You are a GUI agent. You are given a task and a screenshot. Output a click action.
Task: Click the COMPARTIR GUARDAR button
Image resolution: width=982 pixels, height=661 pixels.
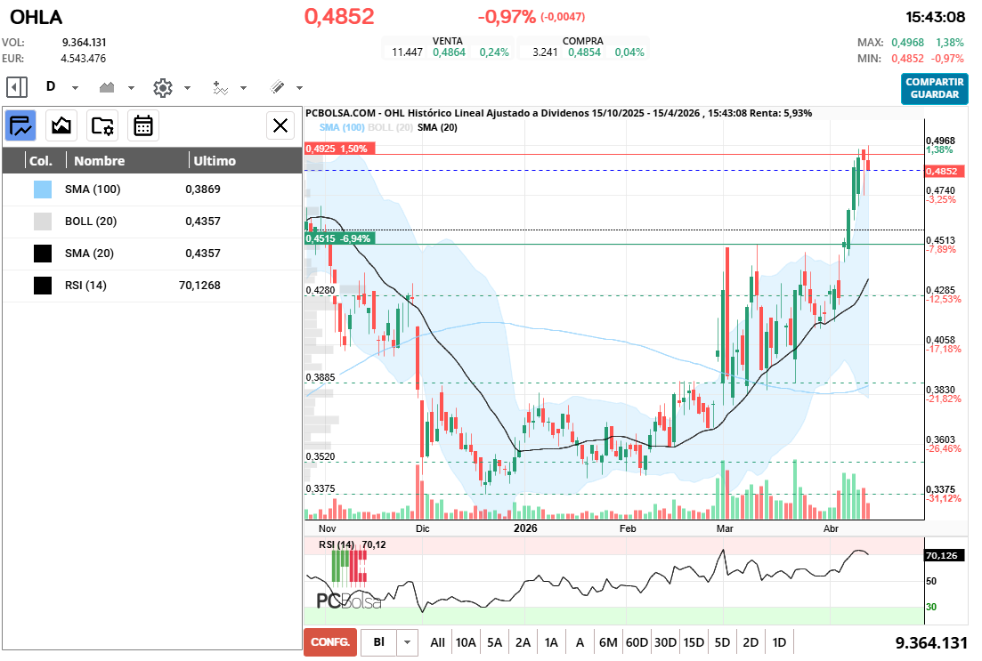934,88
